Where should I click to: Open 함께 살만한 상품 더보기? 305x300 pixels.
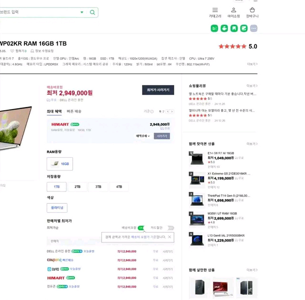point(252,270)
